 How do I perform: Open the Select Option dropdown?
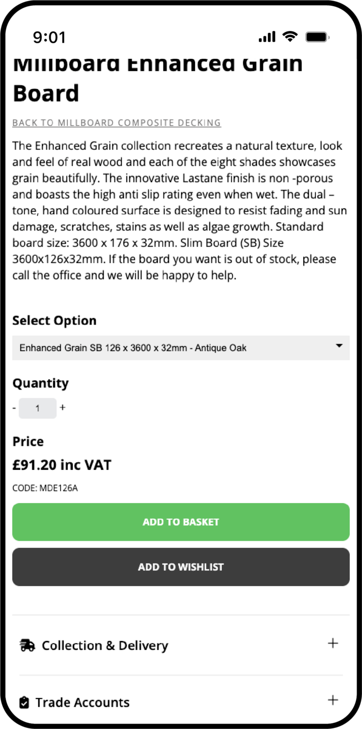pyautogui.click(x=181, y=348)
